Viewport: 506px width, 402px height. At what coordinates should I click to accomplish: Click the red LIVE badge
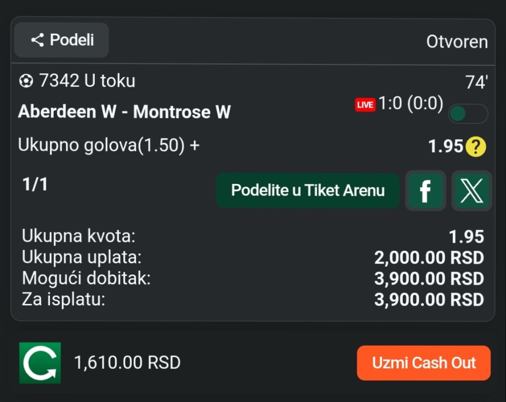coord(365,105)
